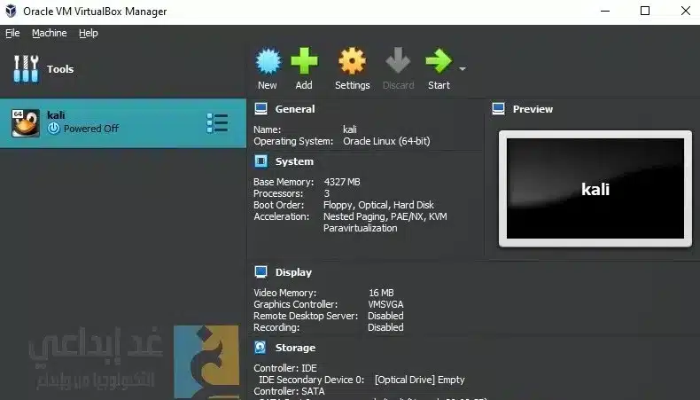Click the VMSVGA graphics controller value
The image size is (700, 400).
[x=385, y=304]
